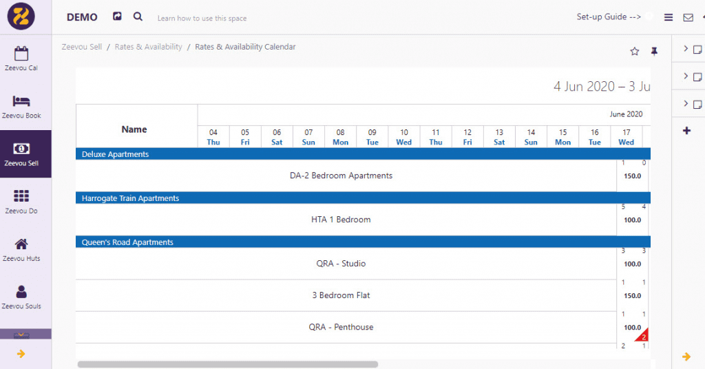This screenshot has width=705, height=369.
Task: Expand third right-panel chevron
Action: 686,103
